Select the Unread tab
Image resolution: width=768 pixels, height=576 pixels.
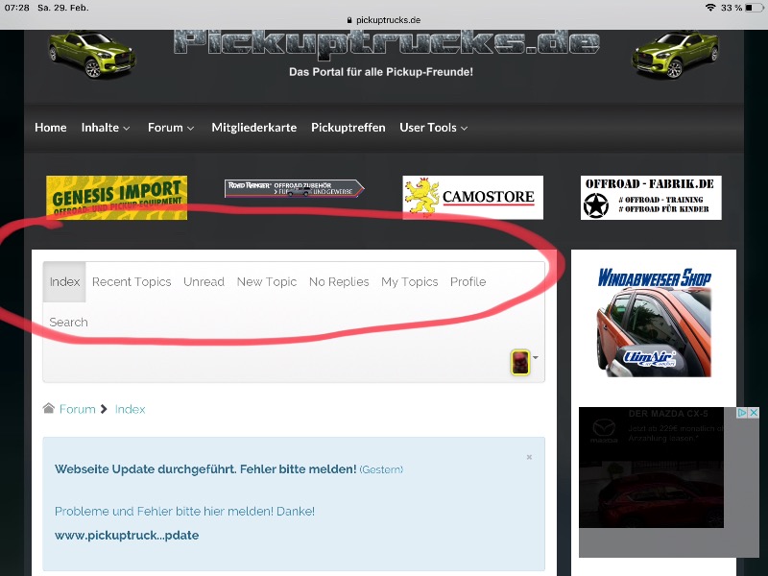[204, 282]
